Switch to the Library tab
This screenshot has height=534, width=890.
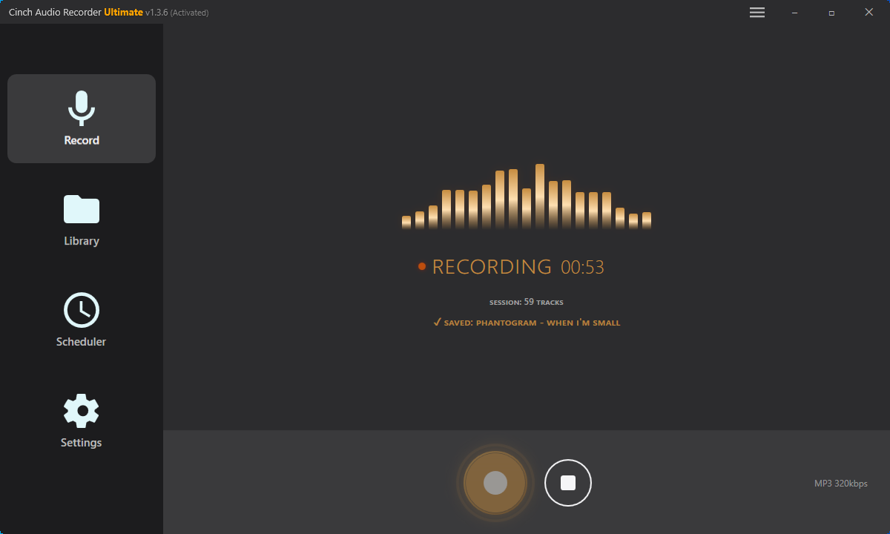81,219
